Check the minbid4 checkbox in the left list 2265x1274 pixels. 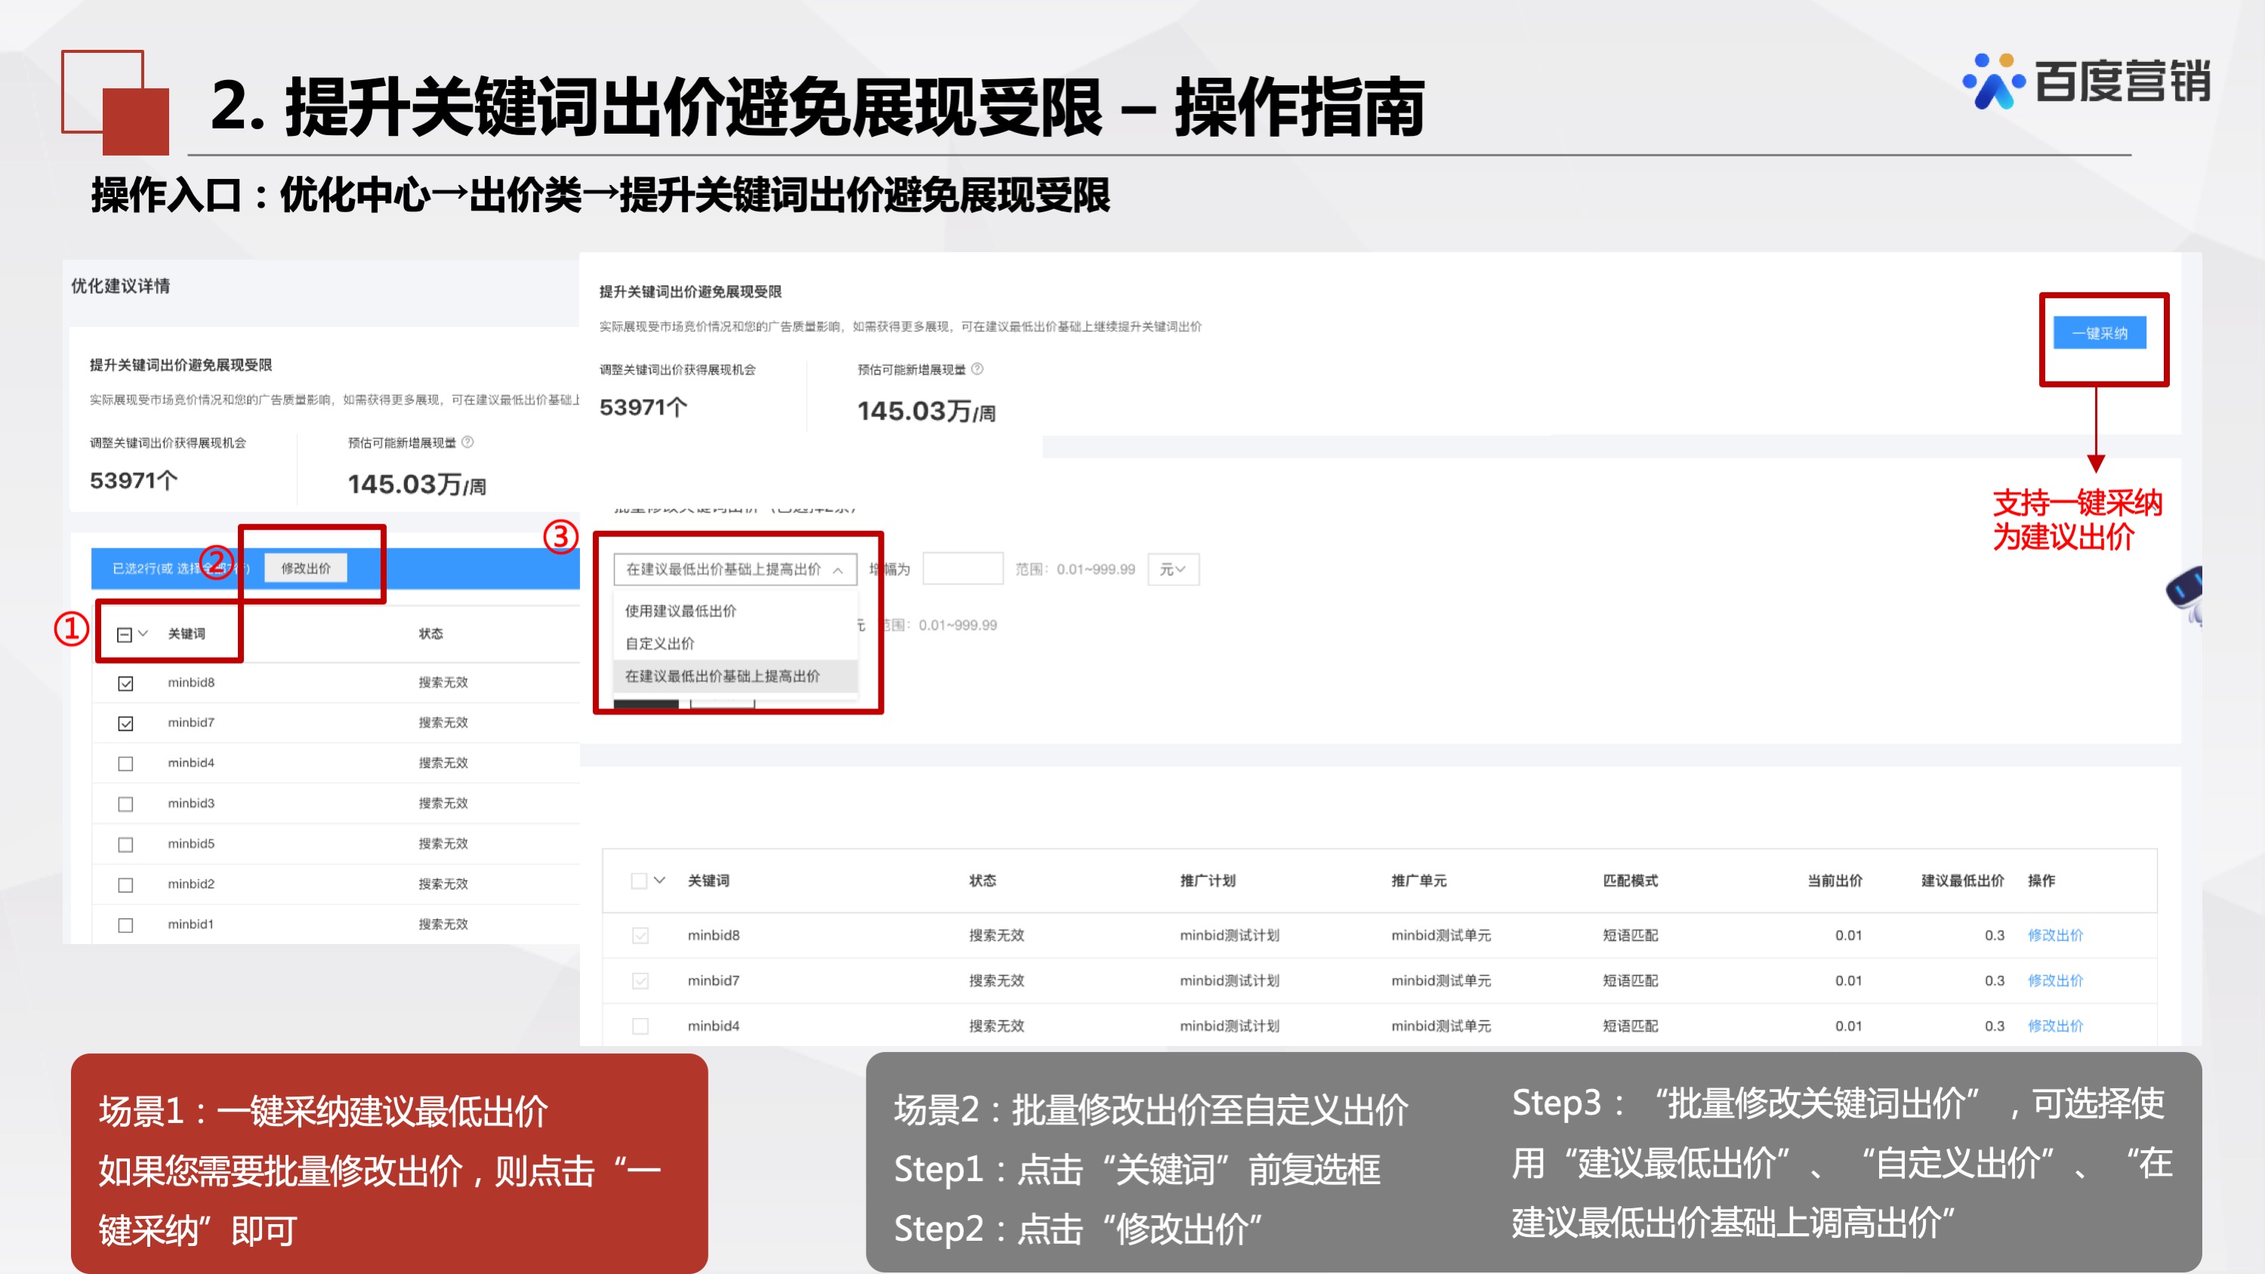tap(125, 763)
